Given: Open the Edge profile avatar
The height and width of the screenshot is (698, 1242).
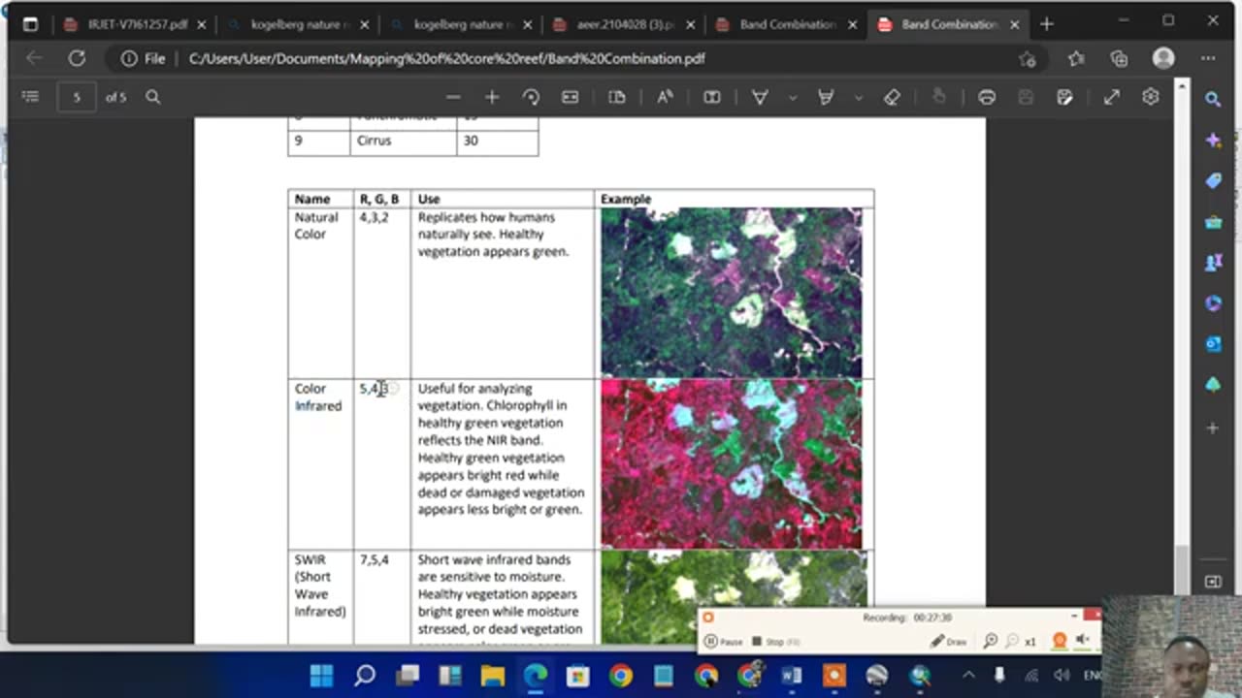Looking at the screenshot, I should (1163, 58).
